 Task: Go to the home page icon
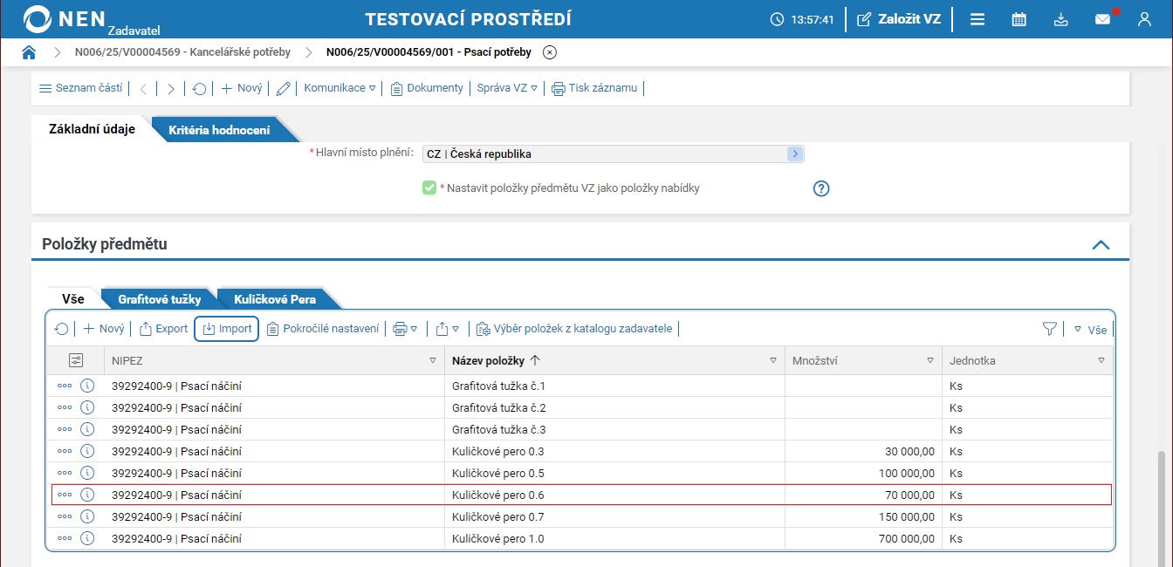pos(29,52)
